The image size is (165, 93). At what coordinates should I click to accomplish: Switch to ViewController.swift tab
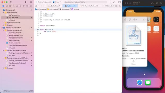53,6
